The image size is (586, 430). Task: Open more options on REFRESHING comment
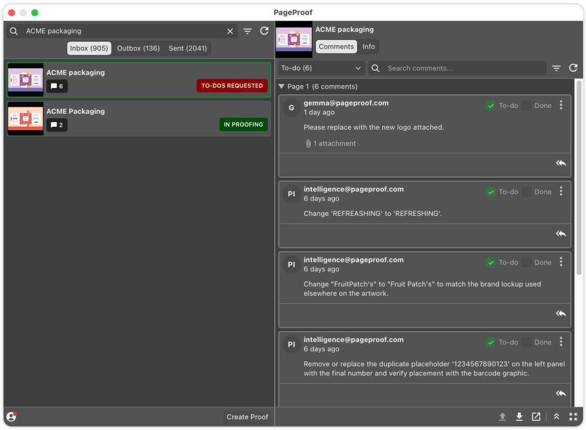pos(561,192)
